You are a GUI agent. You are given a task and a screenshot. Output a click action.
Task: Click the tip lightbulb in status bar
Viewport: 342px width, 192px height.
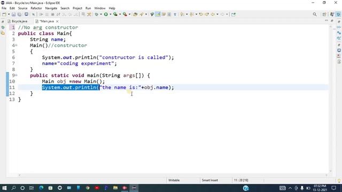(x=339, y=180)
